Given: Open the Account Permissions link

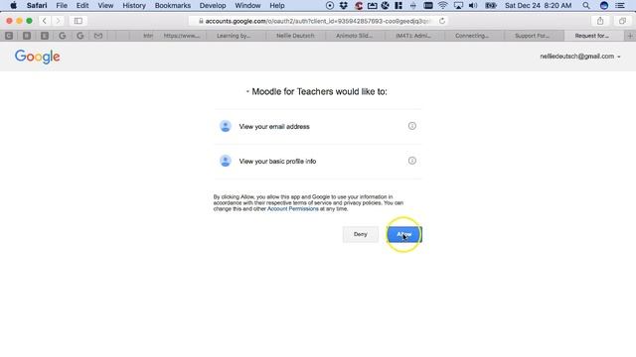Looking at the screenshot, I should (x=293, y=209).
